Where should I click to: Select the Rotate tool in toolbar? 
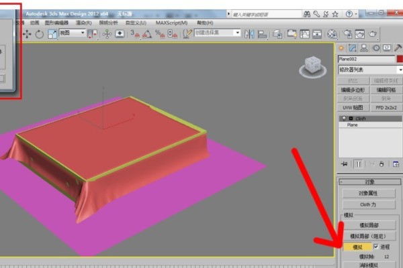(39, 33)
